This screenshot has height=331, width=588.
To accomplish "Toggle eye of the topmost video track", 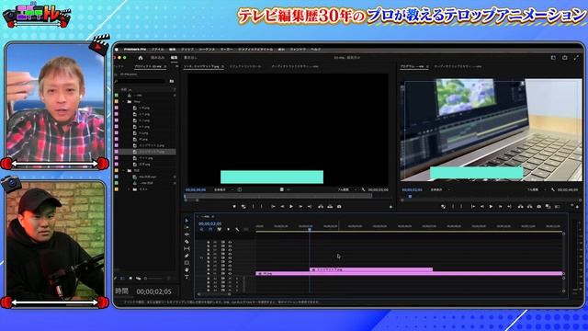I will pyautogui.click(x=230, y=243).
